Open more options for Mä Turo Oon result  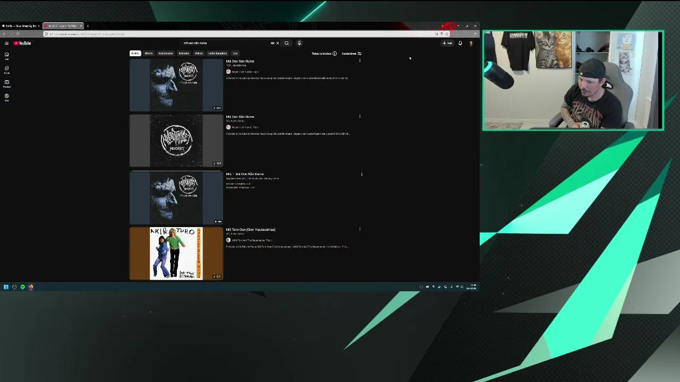[360, 229]
